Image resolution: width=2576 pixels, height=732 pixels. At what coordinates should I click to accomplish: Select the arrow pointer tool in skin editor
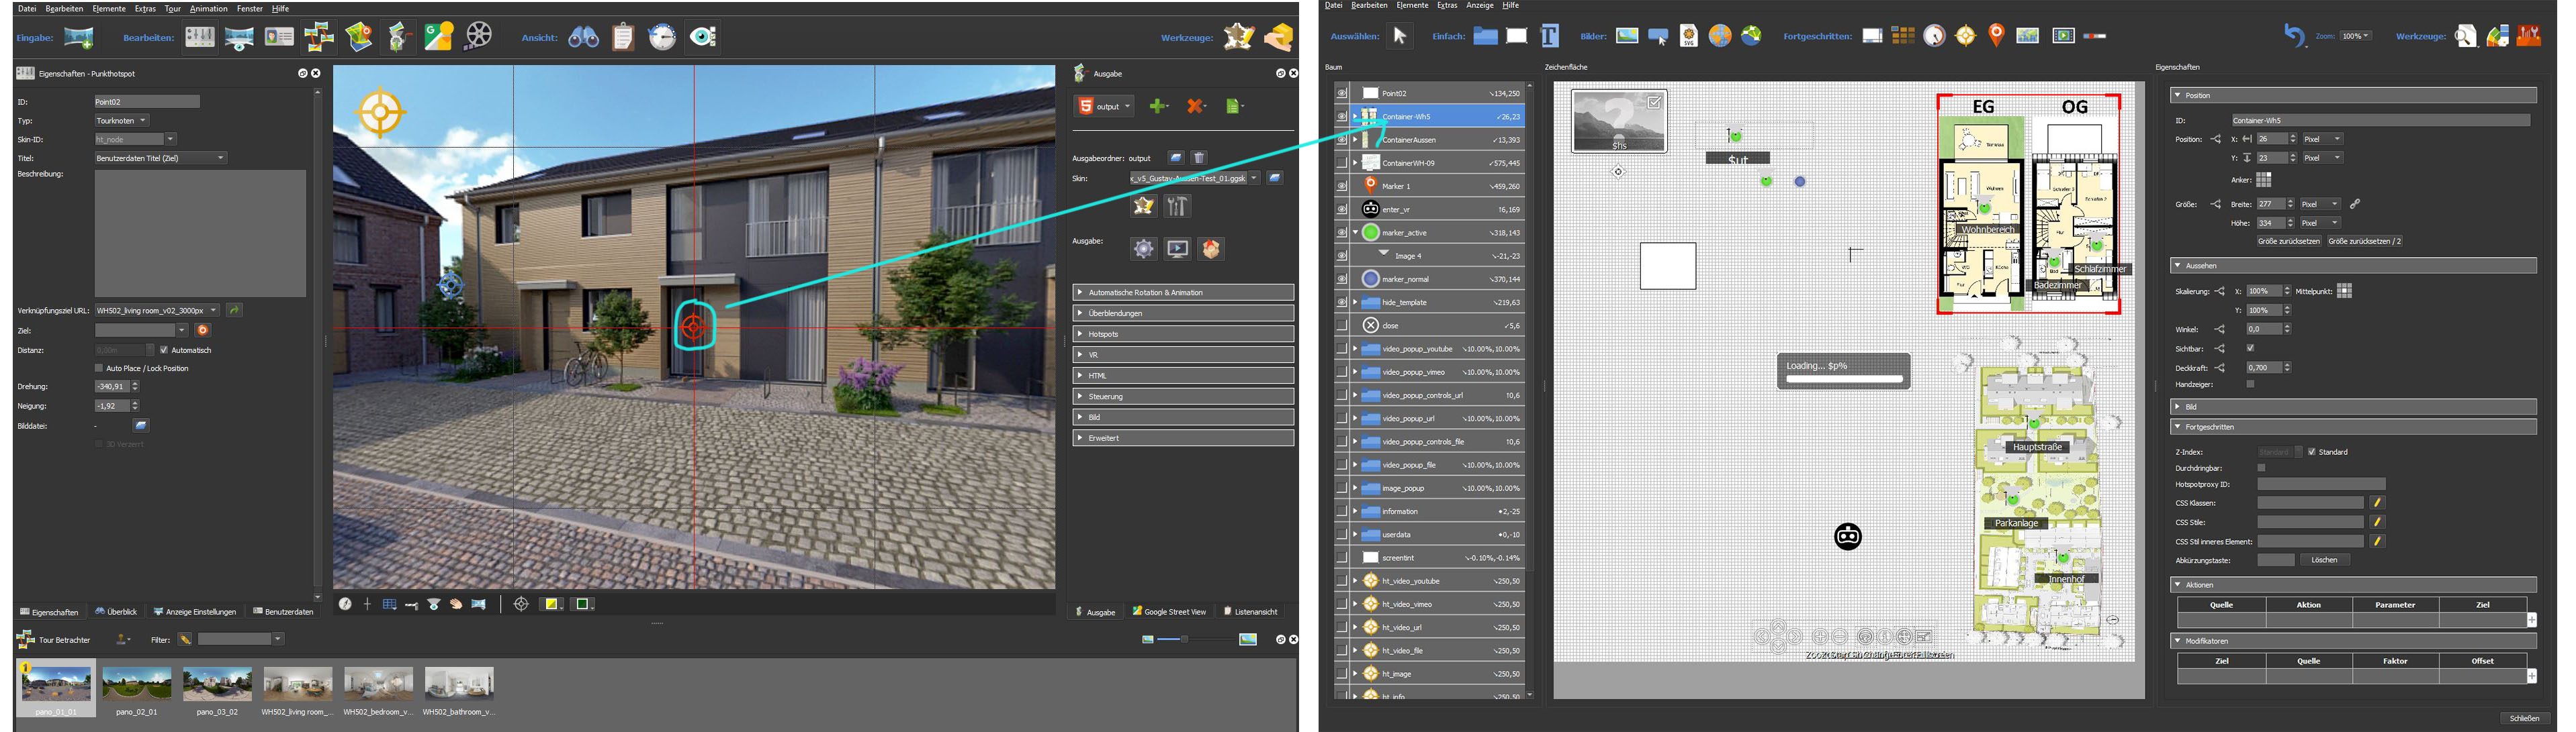tap(1399, 36)
